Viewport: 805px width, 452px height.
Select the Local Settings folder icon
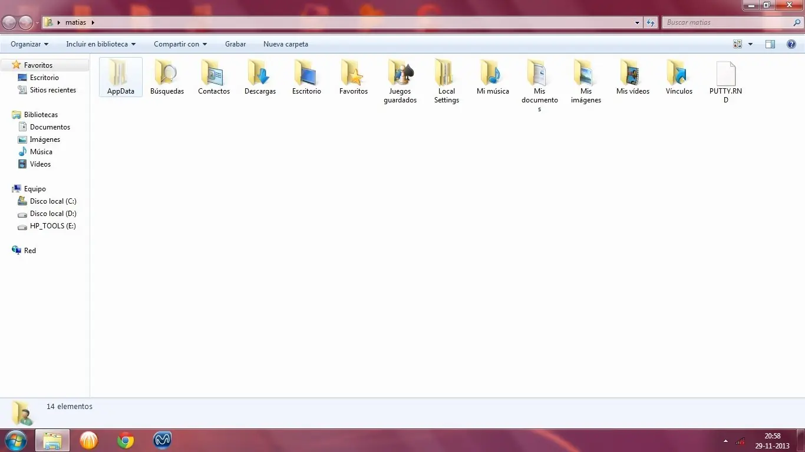click(x=446, y=72)
